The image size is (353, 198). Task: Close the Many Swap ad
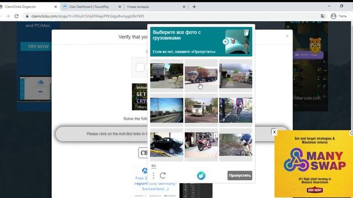click(x=274, y=132)
